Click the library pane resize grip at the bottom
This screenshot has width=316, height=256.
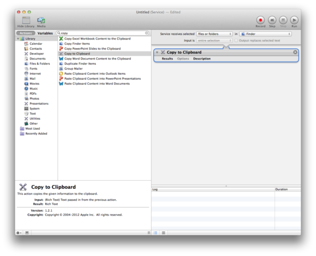pyautogui.click(x=149, y=233)
